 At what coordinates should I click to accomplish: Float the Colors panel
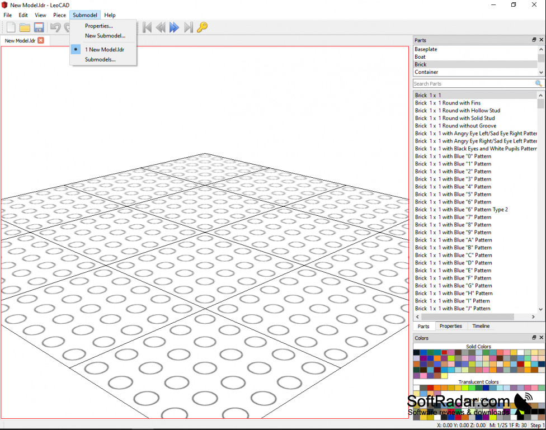coord(534,337)
